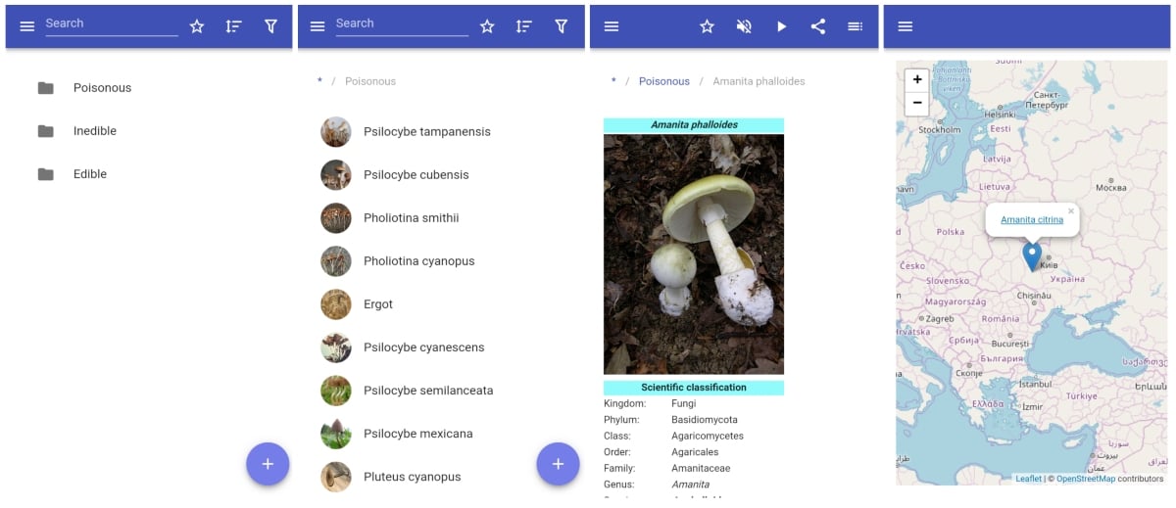Open the contents list icon
This screenshot has width=1176, height=508.
[856, 26]
